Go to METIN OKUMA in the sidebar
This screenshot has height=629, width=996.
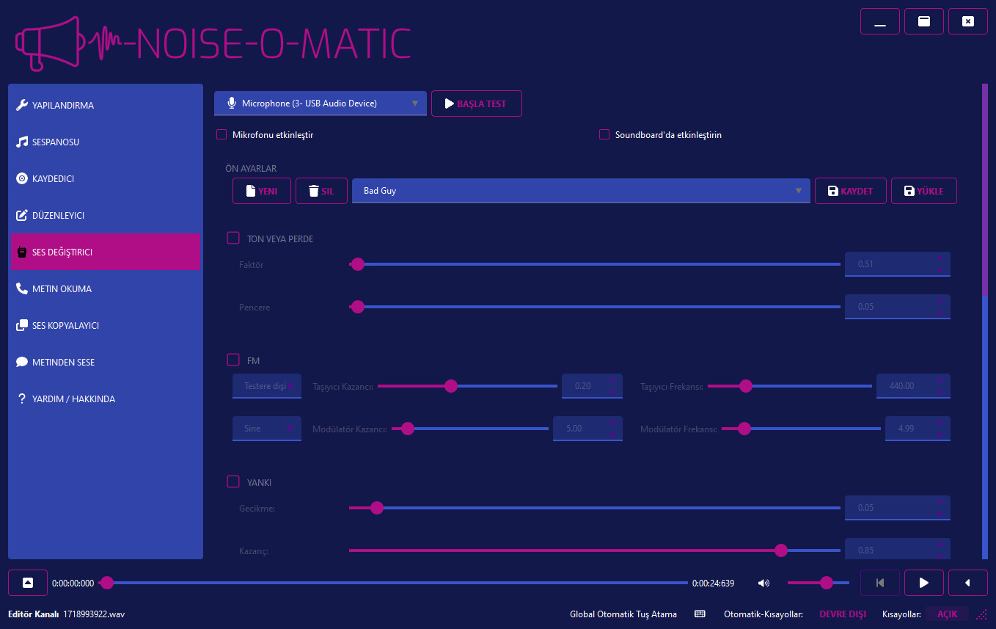pyautogui.click(x=62, y=288)
